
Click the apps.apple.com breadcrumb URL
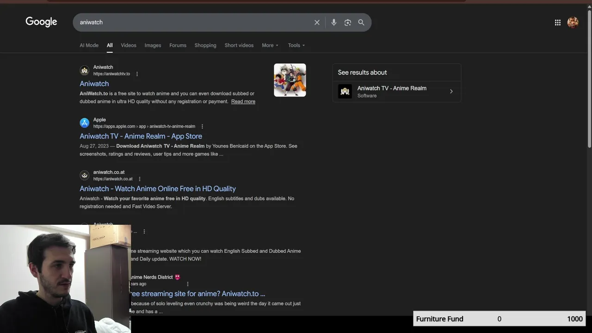click(x=144, y=126)
